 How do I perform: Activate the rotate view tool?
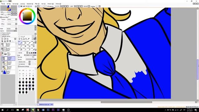(24, 39)
